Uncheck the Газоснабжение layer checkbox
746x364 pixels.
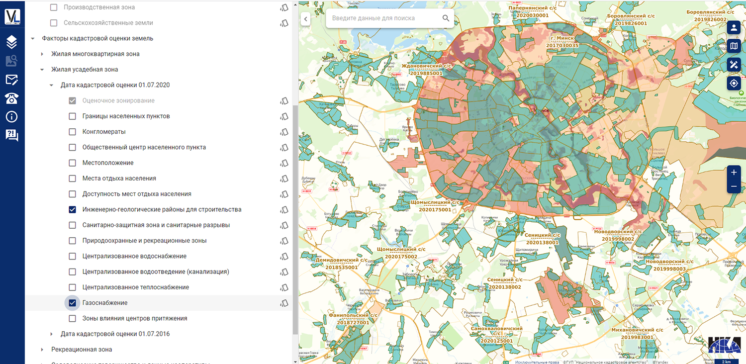(72, 303)
